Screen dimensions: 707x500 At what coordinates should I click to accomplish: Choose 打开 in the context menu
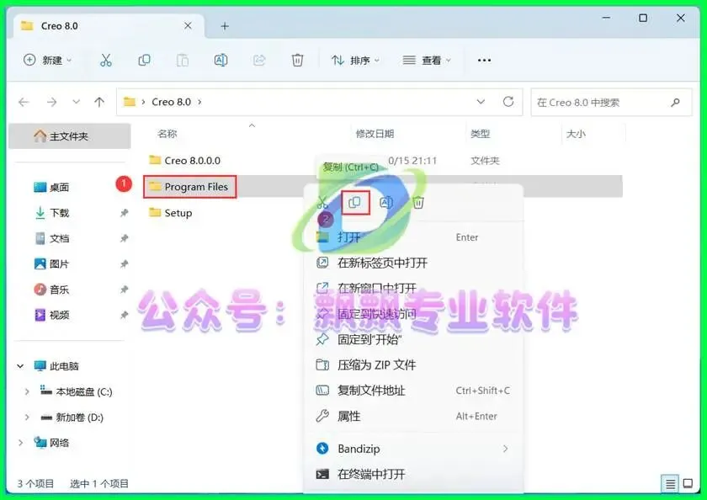413,237
